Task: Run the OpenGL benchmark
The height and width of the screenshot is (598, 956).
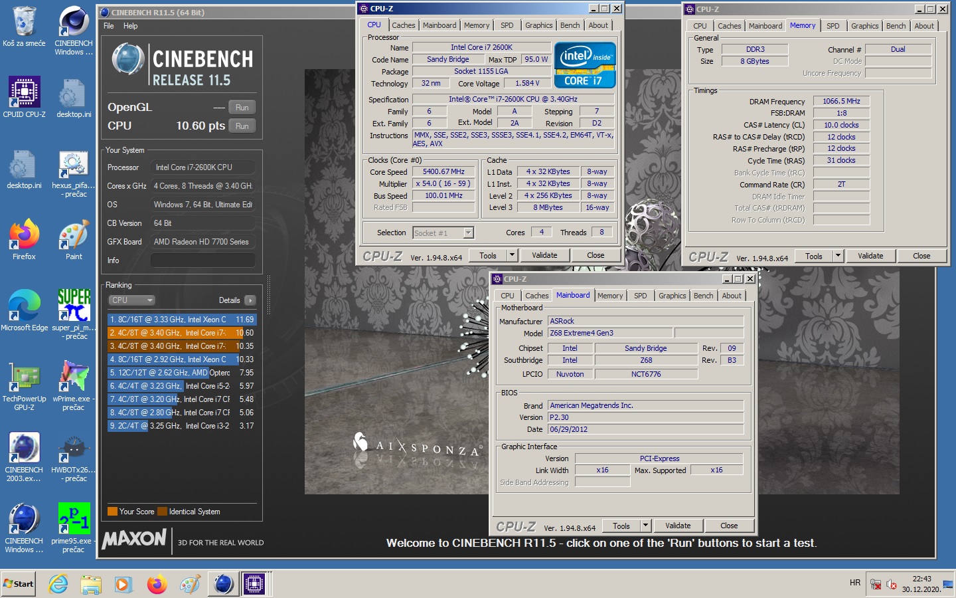Action: pyautogui.click(x=242, y=108)
